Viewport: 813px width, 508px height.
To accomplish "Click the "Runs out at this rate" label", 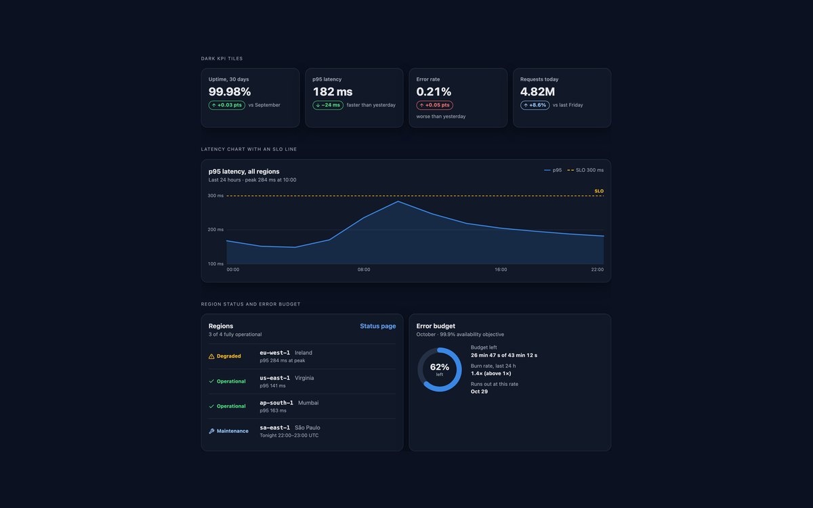I will click(x=495, y=384).
